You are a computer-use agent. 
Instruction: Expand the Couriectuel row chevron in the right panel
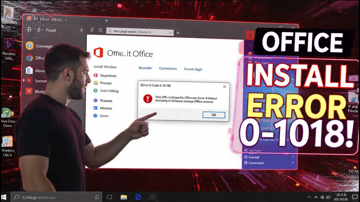tap(293, 163)
